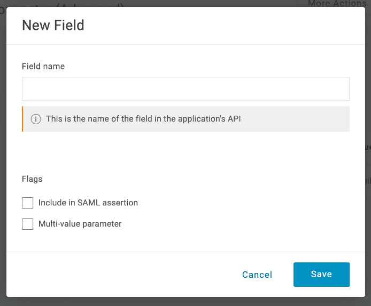Click the Flags section heading
This screenshot has height=306, width=371.
point(32,179)
